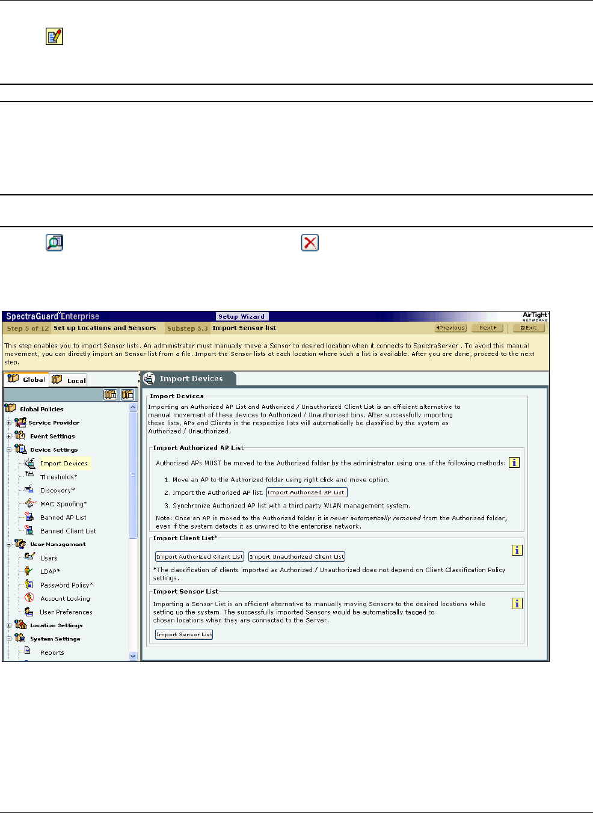Select Reports in the tree
The height and width of the screenshot is (813, 593).
click(52, 652)
